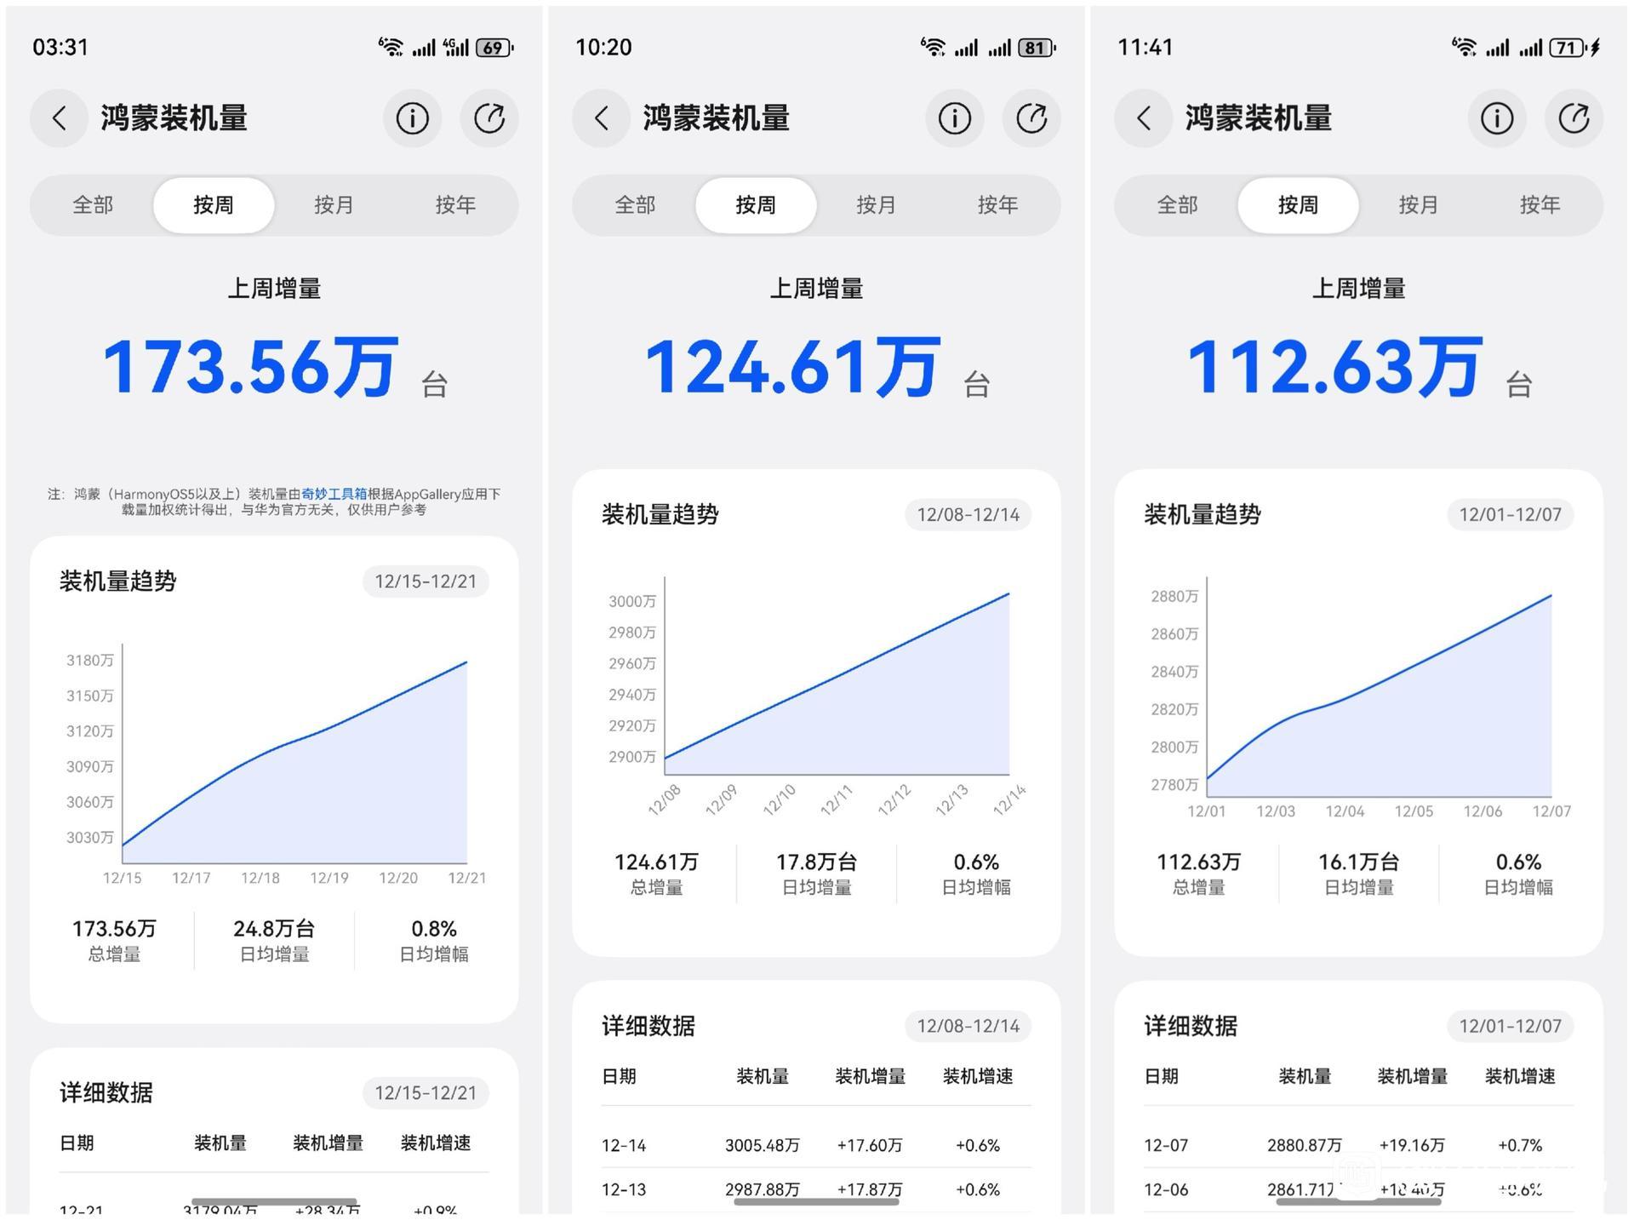Tap share icon in 03:31 screenshot
The height and width of the screenshot is (1220, 1634).
tap(489, 118)
